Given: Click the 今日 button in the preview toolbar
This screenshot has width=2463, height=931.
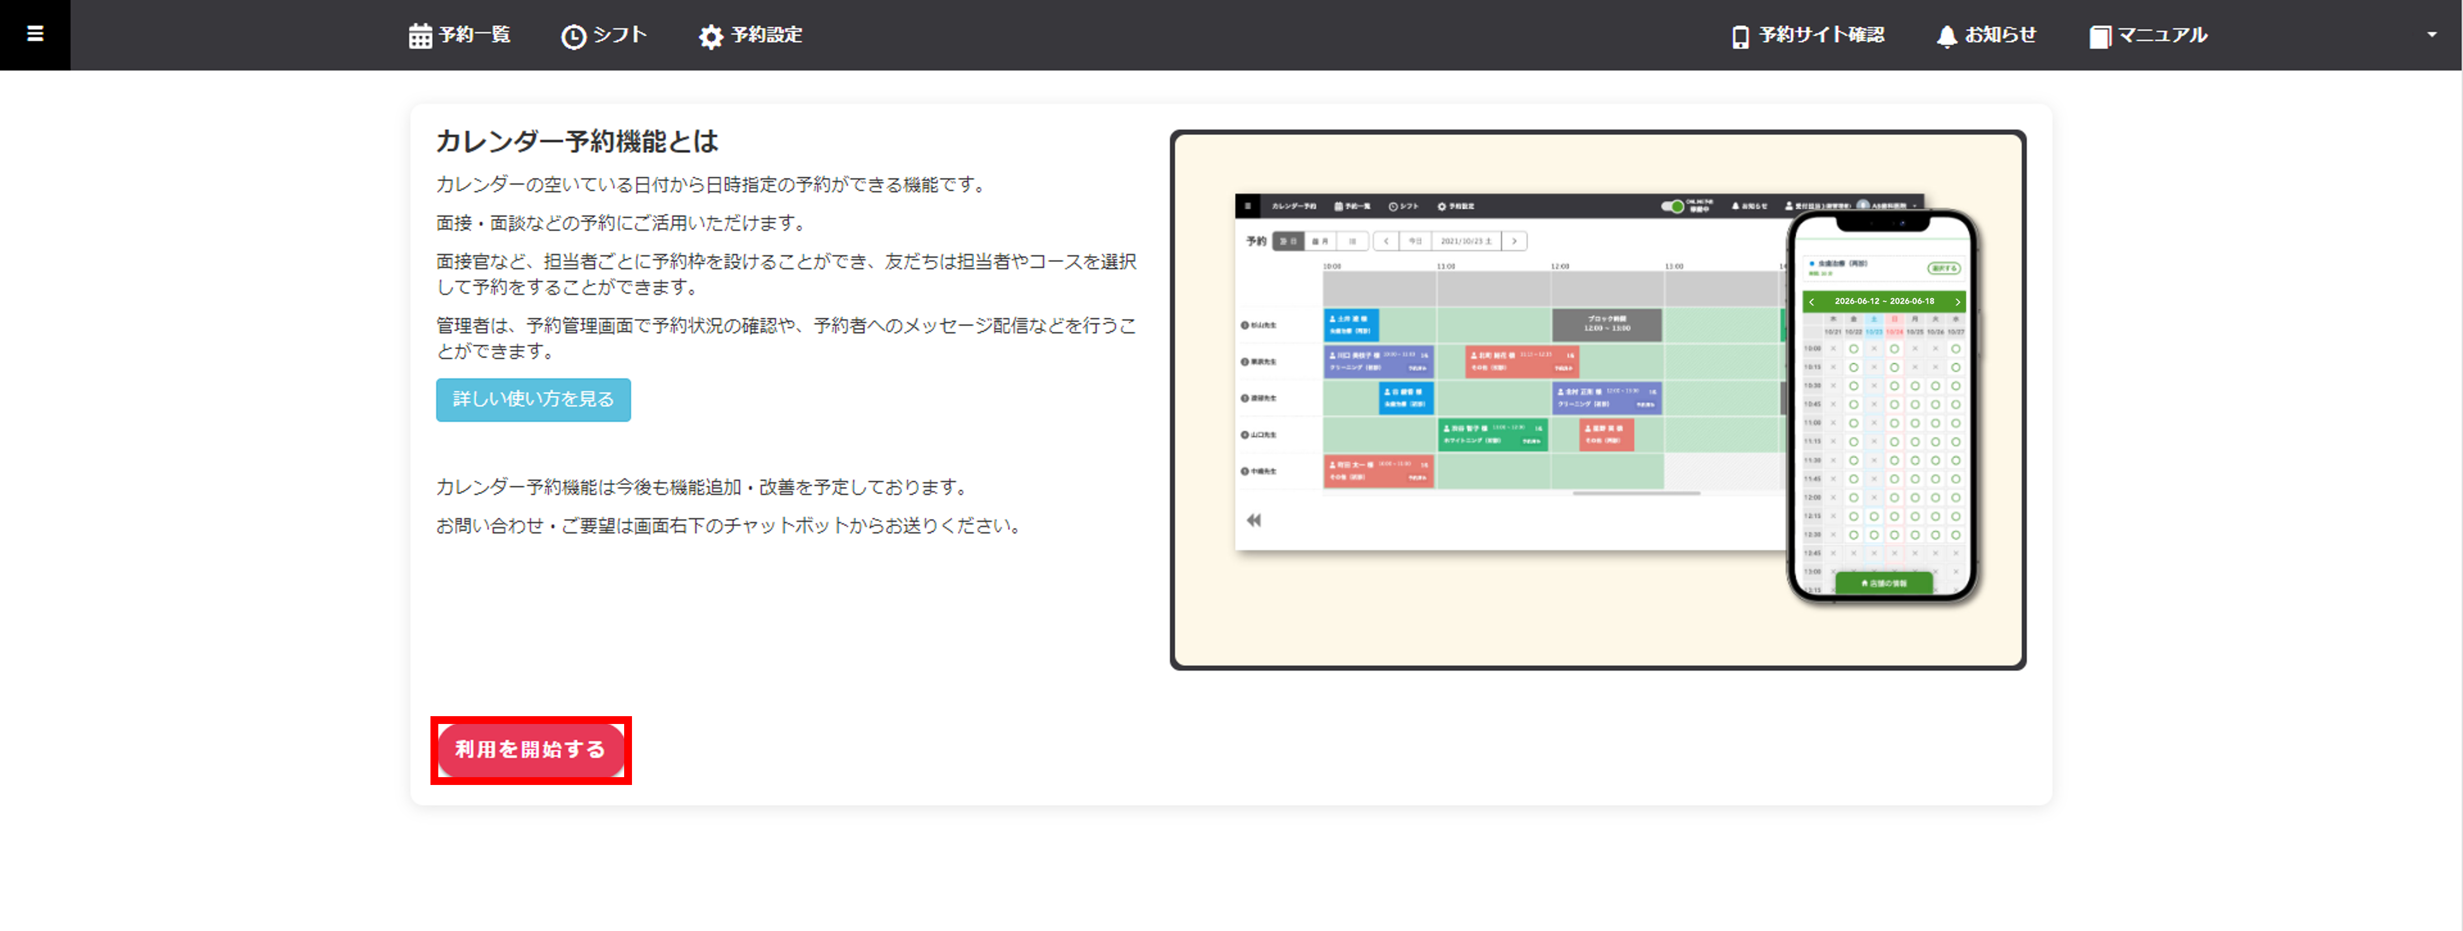Looking at the screenshot, I should pos(1415,241).
